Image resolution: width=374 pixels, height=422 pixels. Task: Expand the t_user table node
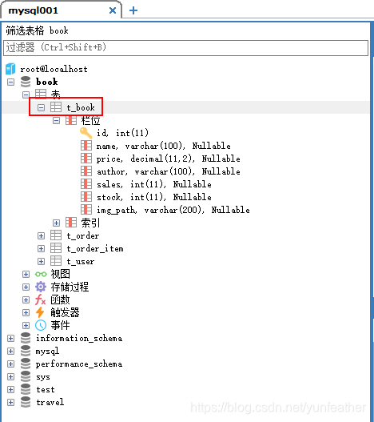click(x=41, y=262)
